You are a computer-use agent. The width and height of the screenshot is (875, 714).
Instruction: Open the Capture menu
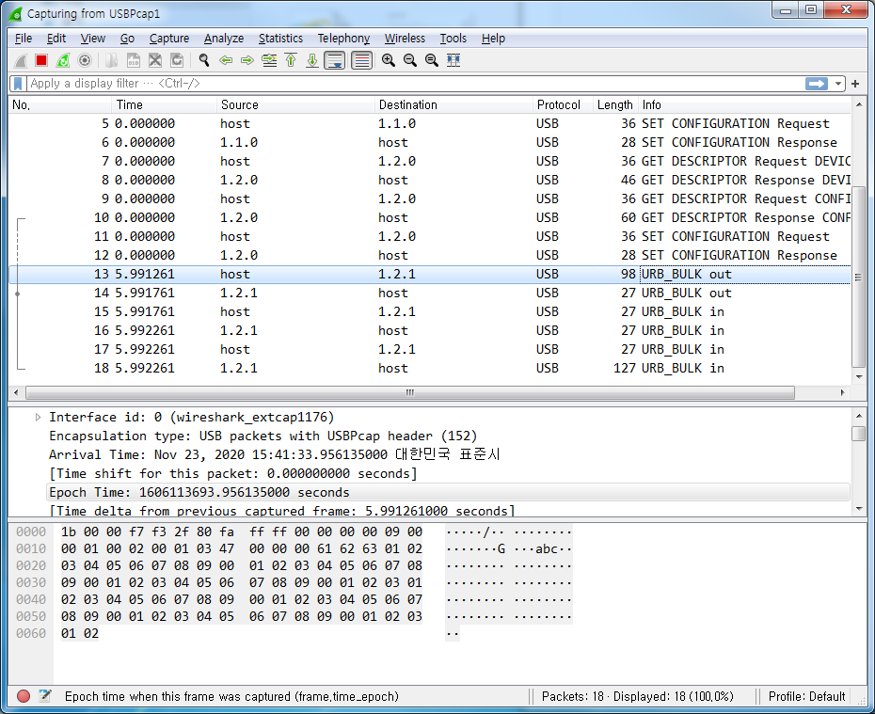[x=169, y=39]
